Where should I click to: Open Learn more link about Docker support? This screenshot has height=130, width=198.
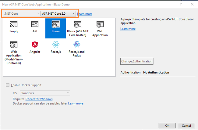coord(76,103)
